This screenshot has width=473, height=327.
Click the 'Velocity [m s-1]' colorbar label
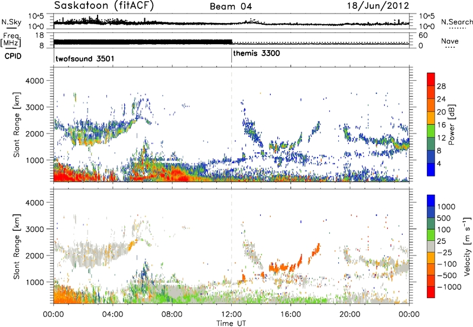(467, 246)
